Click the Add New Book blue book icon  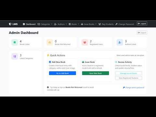tap(50, 62)
